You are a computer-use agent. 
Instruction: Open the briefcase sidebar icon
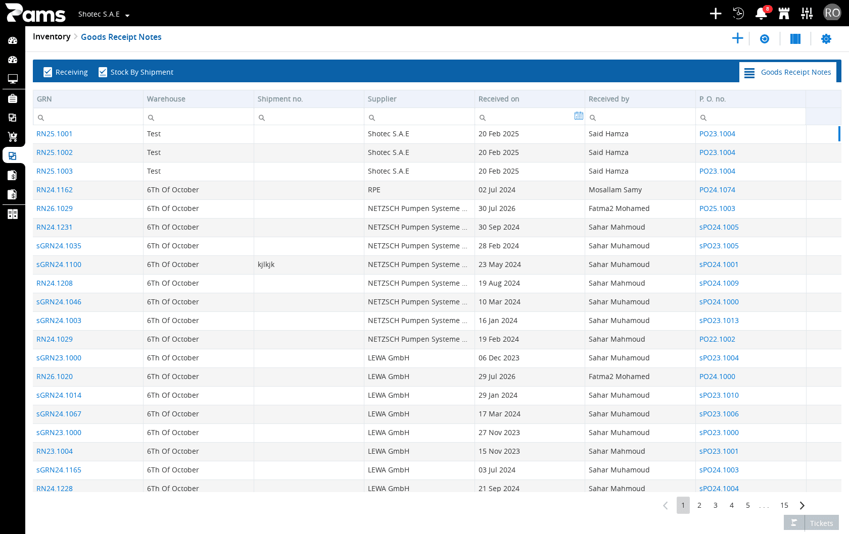click(13, 98)
